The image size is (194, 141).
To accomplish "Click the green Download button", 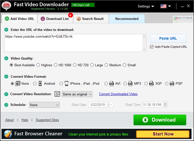I will 160,120.
